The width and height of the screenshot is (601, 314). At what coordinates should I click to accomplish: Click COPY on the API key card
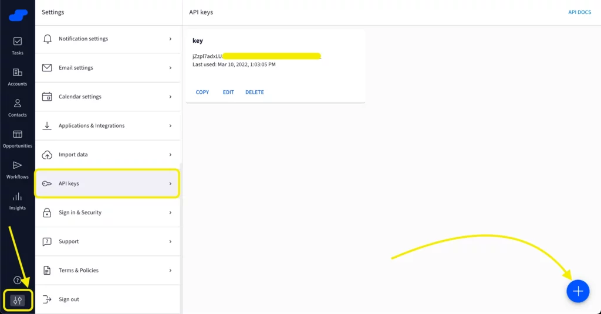[x=202, y=93]
